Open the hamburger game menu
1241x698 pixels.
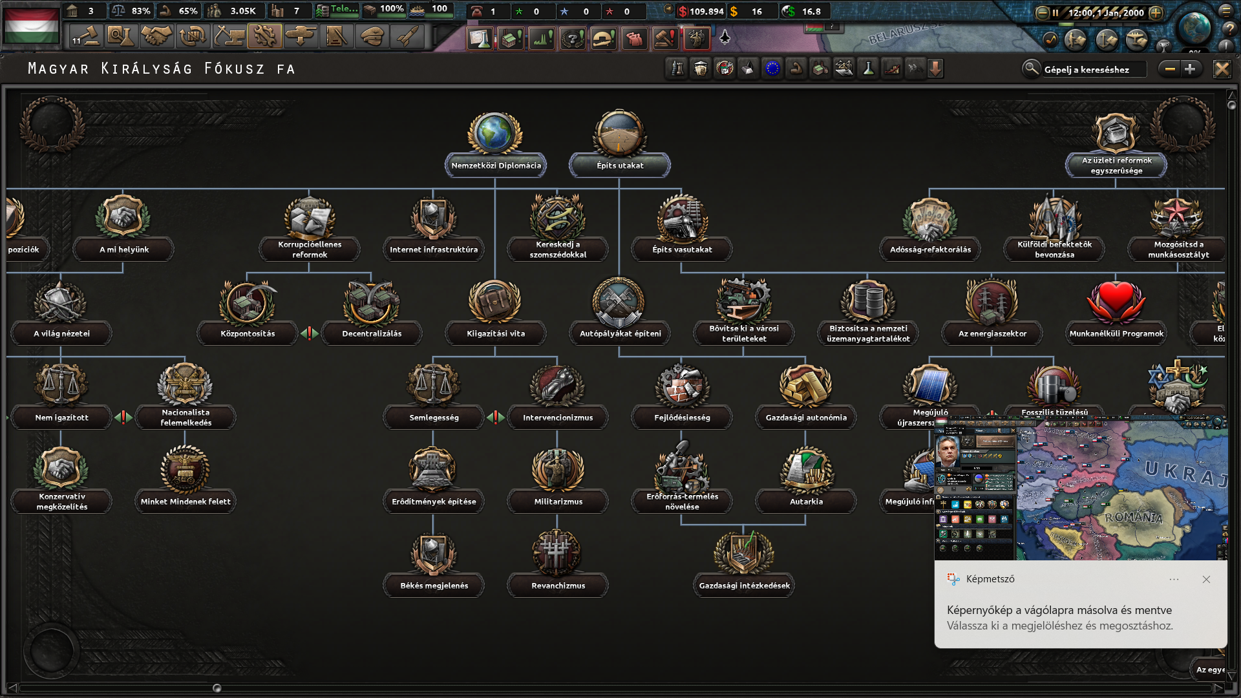[x=1225, y=11]
